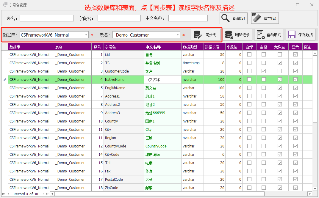Screen dimensions: 319x198
Task: Toggle 自增 checkbox for isid row
Action: click(x=249, y=54)
